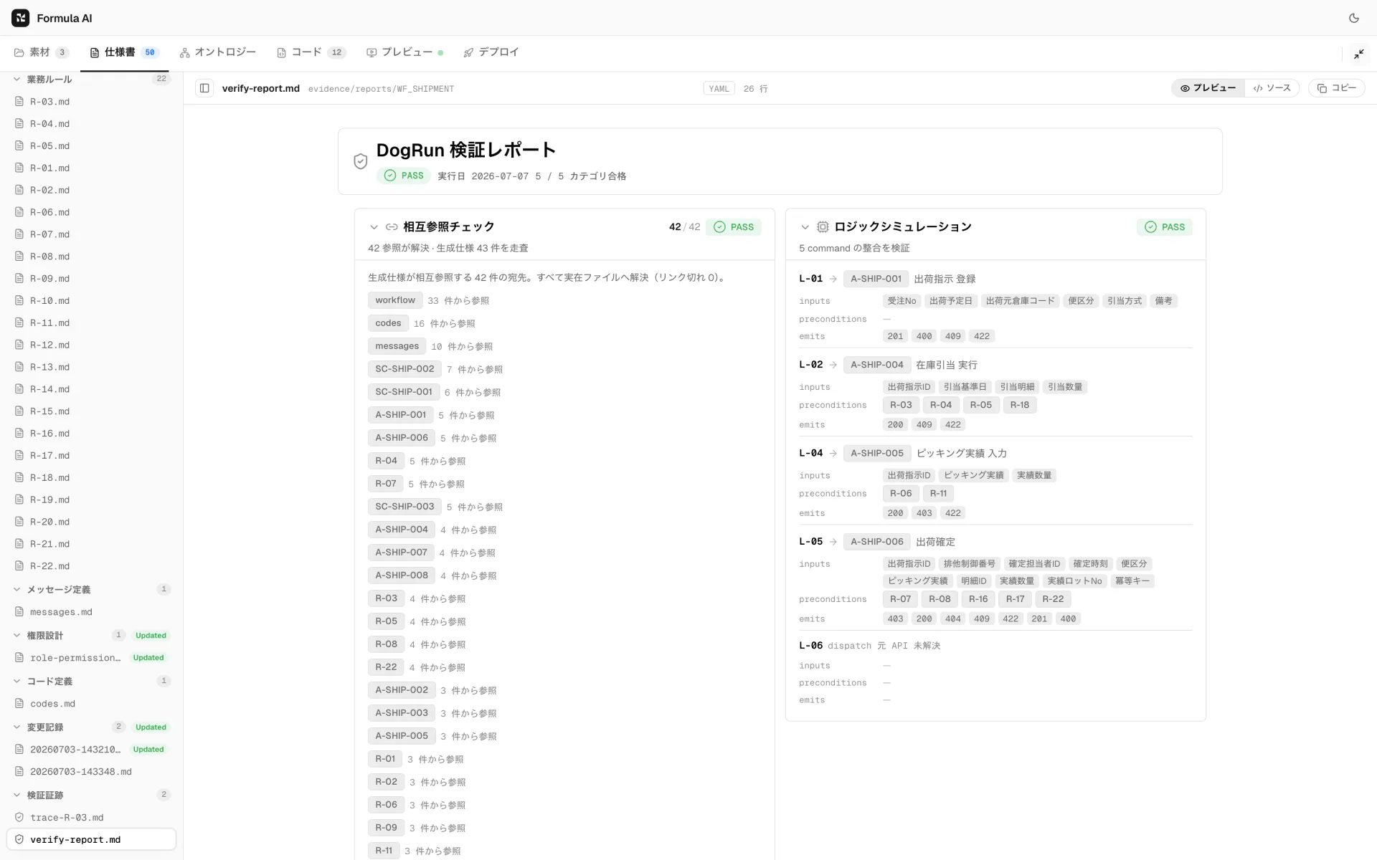Click the shield icon next to DogRun 検証レポート
The image size is (1377, 860).
pyautogui.click(x=361, y=161)
